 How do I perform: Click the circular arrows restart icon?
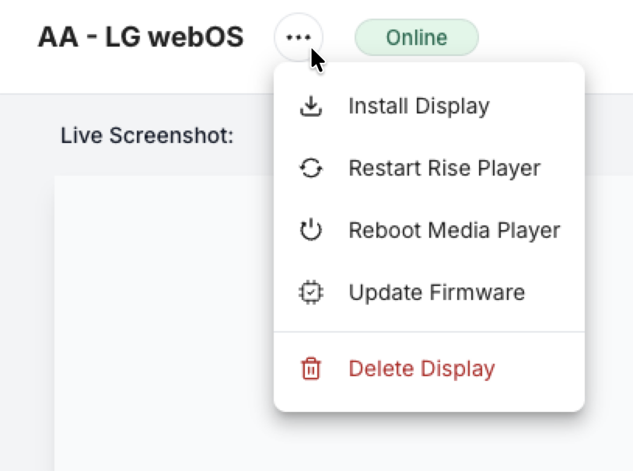(310, 169)
